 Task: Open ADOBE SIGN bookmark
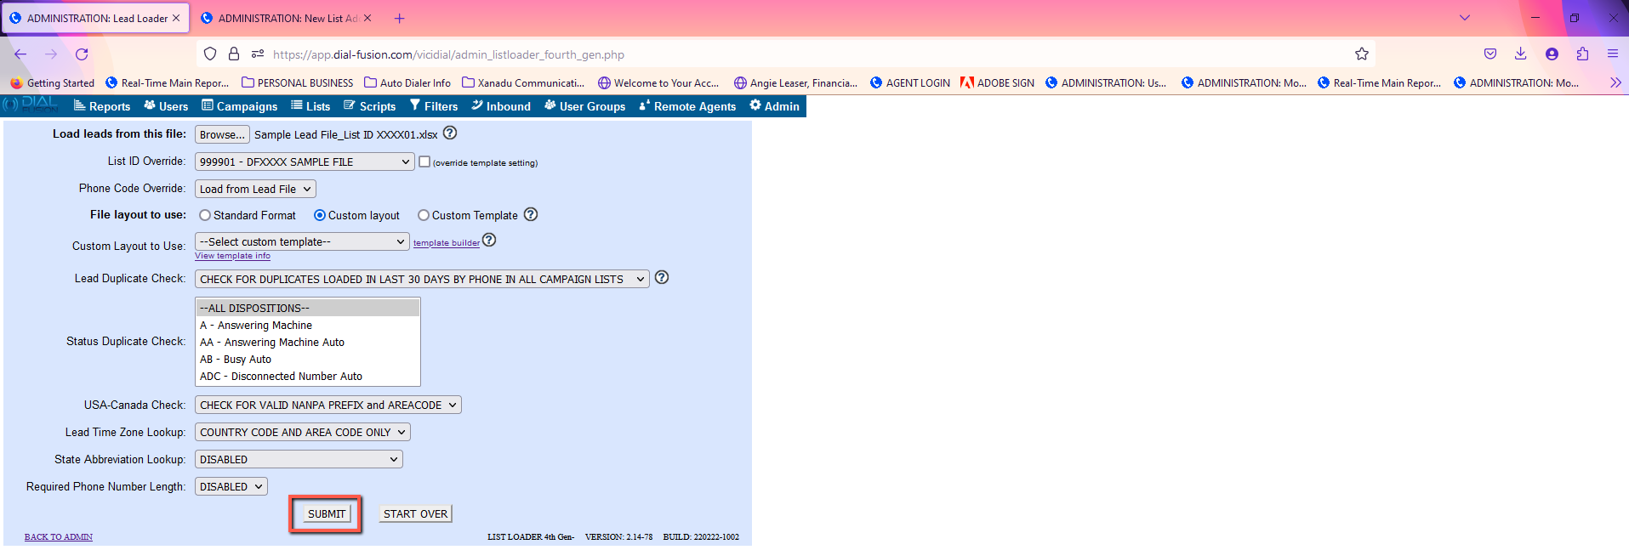tap(998, 82)
